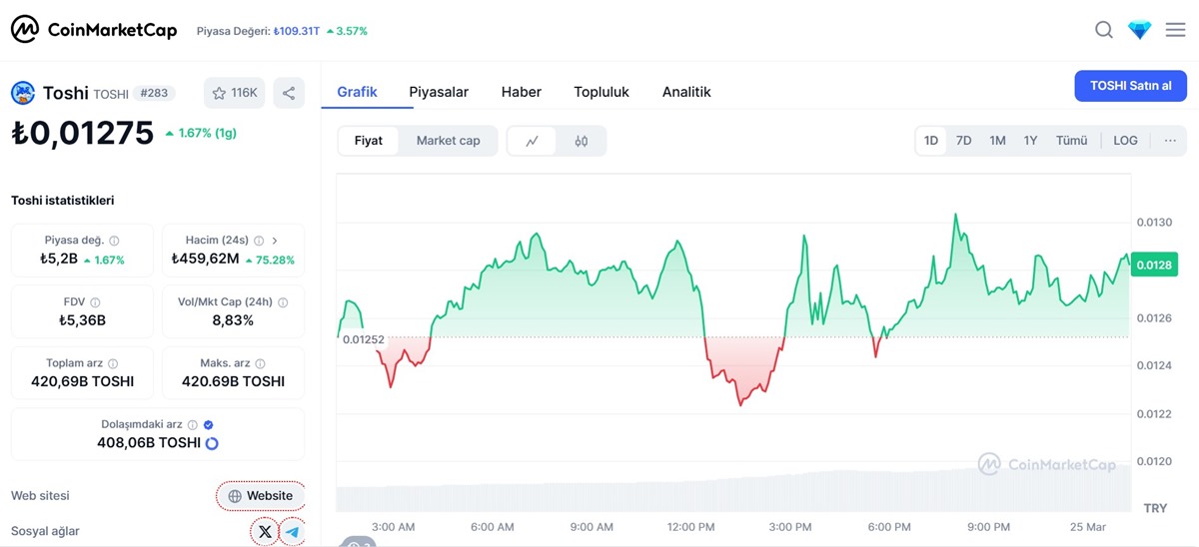Image resolution: width=1199 pixels, height=547 pixels.
Task: Select candlestick chart type icon
Action: 582,141
